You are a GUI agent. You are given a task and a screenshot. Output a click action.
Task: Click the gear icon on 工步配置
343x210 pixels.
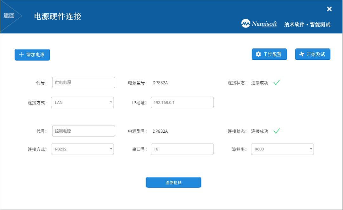(258, 54)
